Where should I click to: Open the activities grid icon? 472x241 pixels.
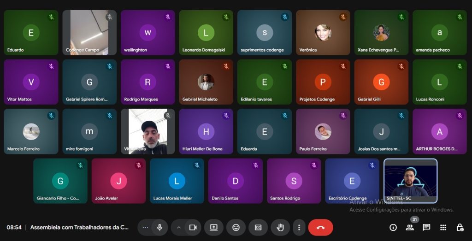click(443, 227)
